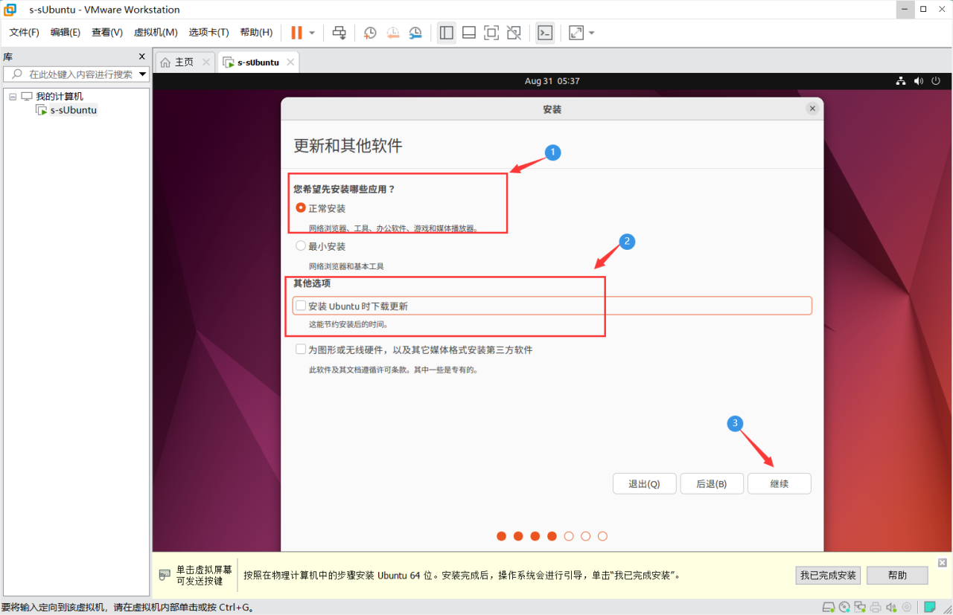Click the keyboard icon in the install hint bar
The image size is (953, 615).
tap(165, 575)
